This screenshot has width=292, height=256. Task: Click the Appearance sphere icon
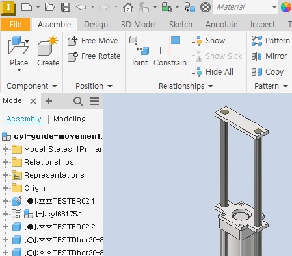tap(206, 7)
